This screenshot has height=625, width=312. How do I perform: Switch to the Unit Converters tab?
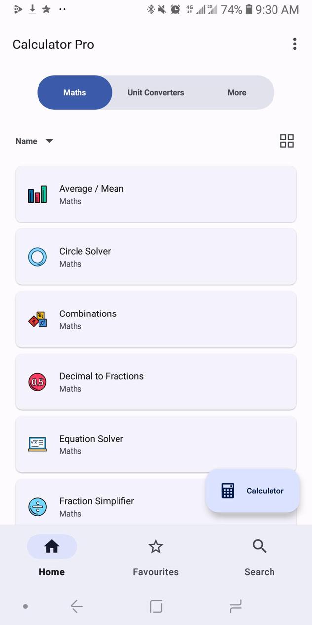point(156,92)
